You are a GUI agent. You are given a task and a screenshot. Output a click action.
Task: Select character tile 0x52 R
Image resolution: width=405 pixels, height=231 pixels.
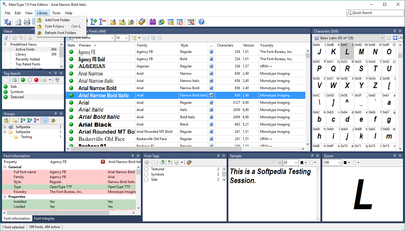coord(347,68)
